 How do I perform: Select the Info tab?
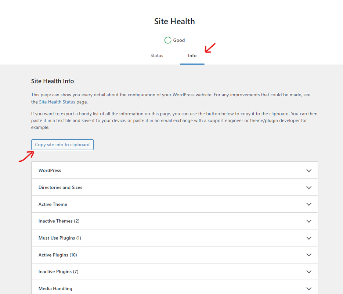pos(192,55)
